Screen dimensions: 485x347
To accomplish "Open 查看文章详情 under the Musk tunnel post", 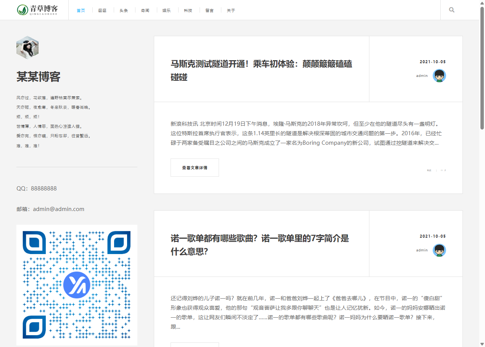I will point(195,168).
